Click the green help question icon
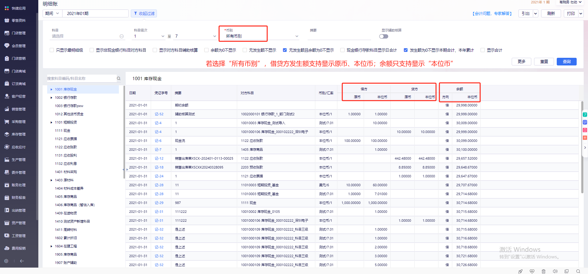This screenshot has width=588, height=274. pos(585,114)
